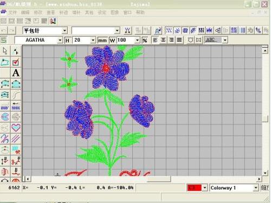This screenshot has width=271, height=203.
Task: Toggle the percent unit button
Action: [x=145, y=40]
